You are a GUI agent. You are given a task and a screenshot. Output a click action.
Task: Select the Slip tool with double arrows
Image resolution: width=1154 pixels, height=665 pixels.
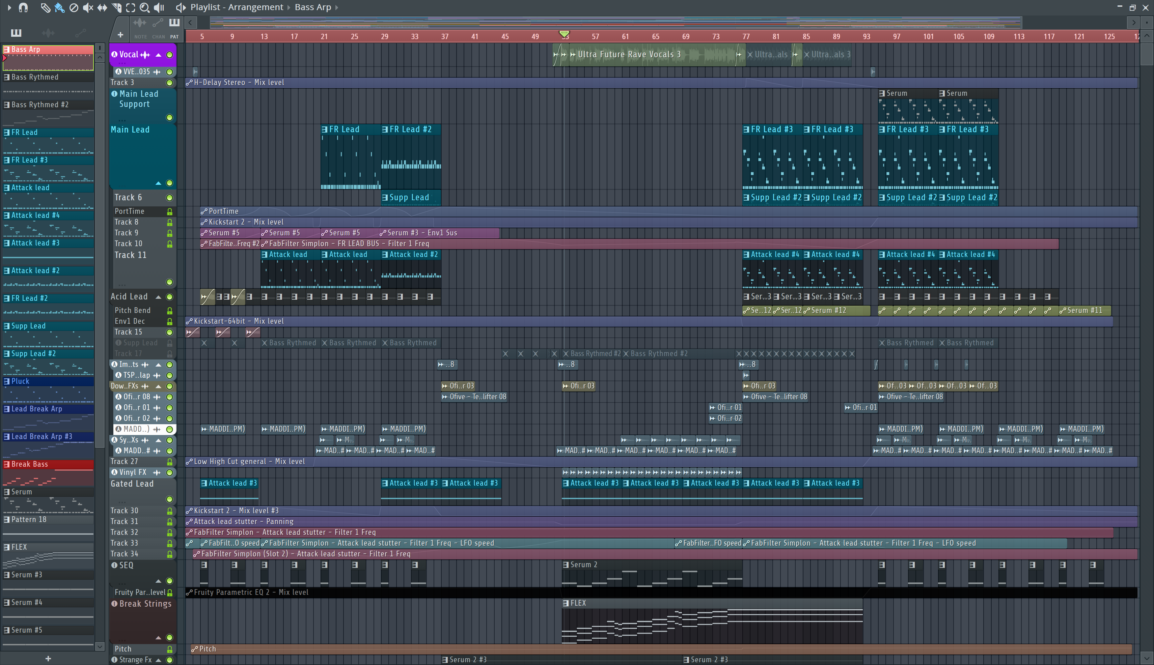tap(102, 7)
